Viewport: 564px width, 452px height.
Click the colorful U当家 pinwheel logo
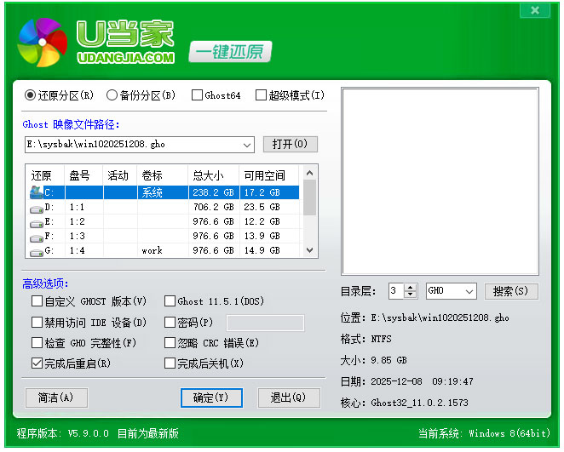tap(43, 43)
